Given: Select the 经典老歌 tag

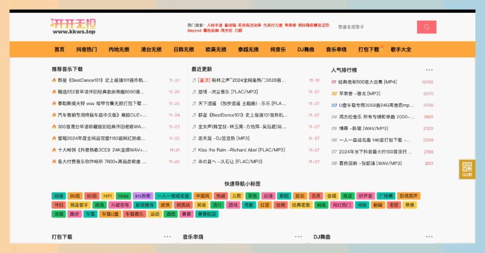Looking at the screenshot, I should [x=301, y=205].
